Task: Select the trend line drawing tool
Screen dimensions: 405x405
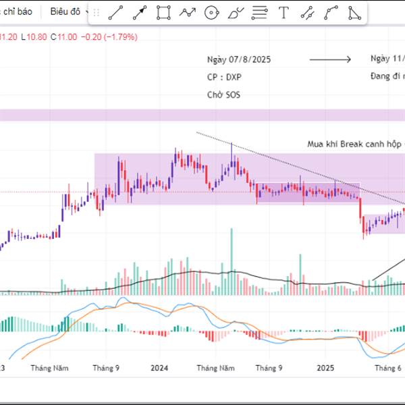Action: [x=115, y=12]
